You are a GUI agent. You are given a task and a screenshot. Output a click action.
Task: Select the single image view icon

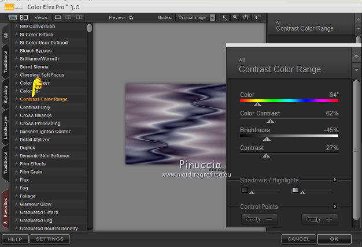(58, 17)
